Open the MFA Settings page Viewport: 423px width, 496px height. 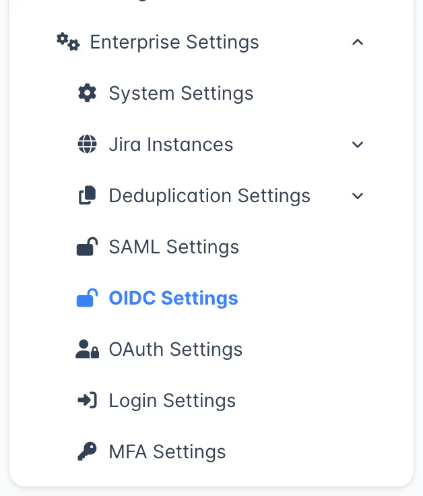[x=167, y=452]
